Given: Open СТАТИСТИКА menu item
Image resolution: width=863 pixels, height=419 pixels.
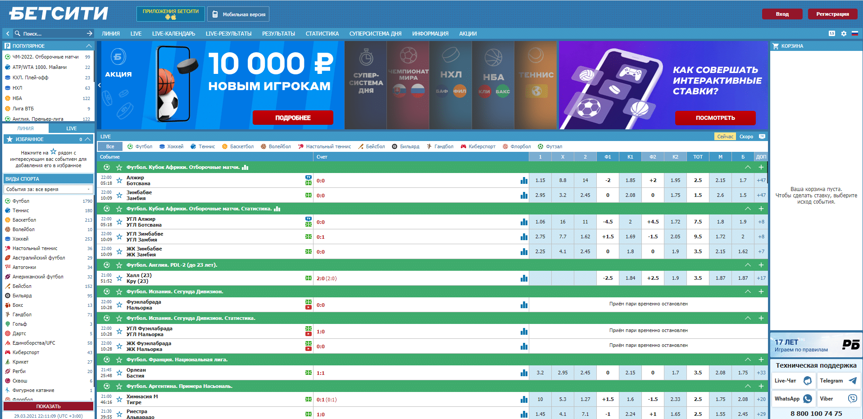Looking at the screenshot, I should pos(322,33).
